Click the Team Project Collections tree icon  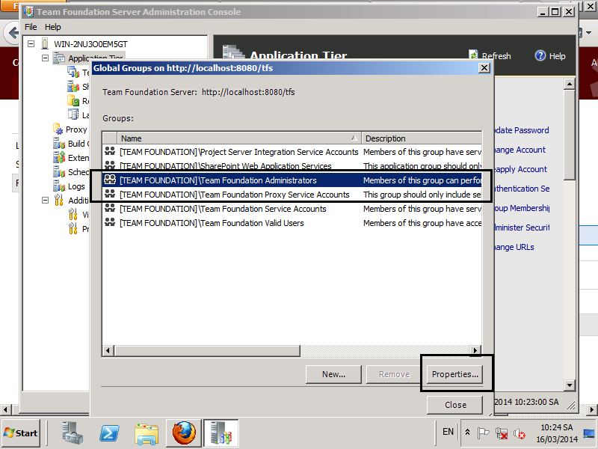73,72
